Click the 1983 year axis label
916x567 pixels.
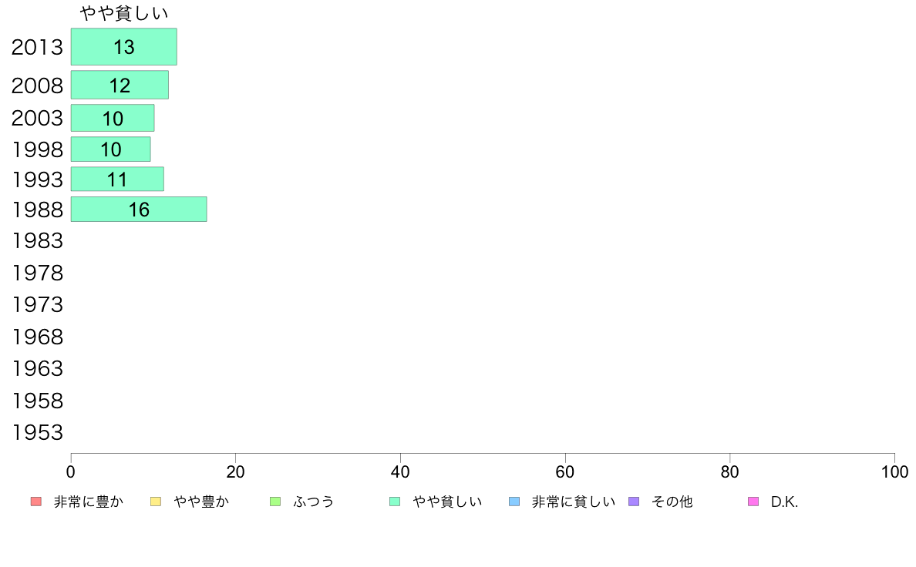(37, 240)
